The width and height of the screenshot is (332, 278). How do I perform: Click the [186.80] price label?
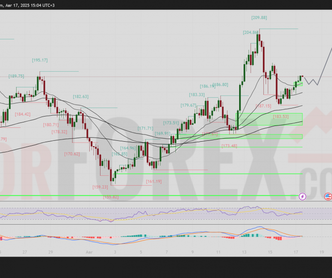[x=220, y=85]
